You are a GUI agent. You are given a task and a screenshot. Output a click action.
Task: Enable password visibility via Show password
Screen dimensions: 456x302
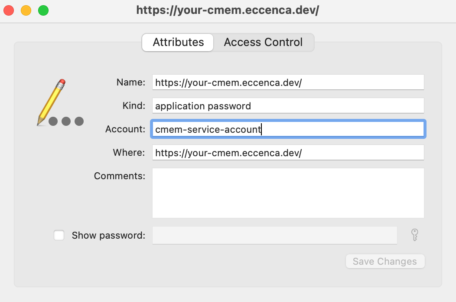pyautogui.click(x=59, y=235)
